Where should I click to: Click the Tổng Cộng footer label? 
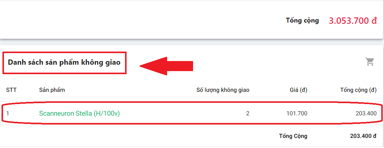coord(293,136)
